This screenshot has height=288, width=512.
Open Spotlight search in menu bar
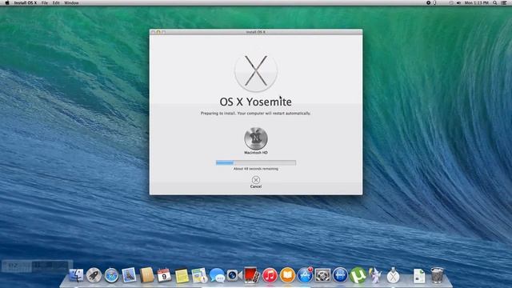(495, 2)
